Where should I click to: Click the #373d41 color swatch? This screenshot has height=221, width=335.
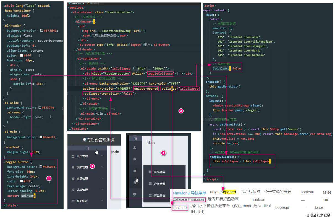click(41, 31)
